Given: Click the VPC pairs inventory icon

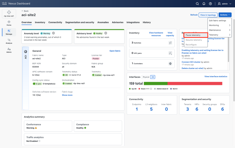Looking at the screenshot, I should [170, 53].
